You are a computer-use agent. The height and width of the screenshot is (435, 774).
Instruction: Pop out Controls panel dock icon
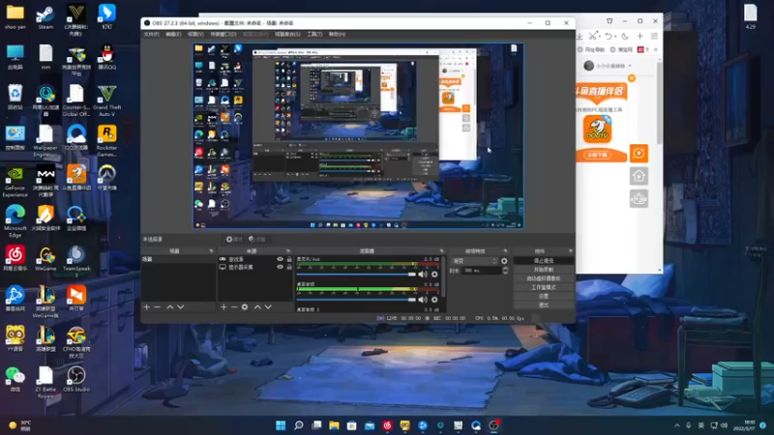click(571, 251)
